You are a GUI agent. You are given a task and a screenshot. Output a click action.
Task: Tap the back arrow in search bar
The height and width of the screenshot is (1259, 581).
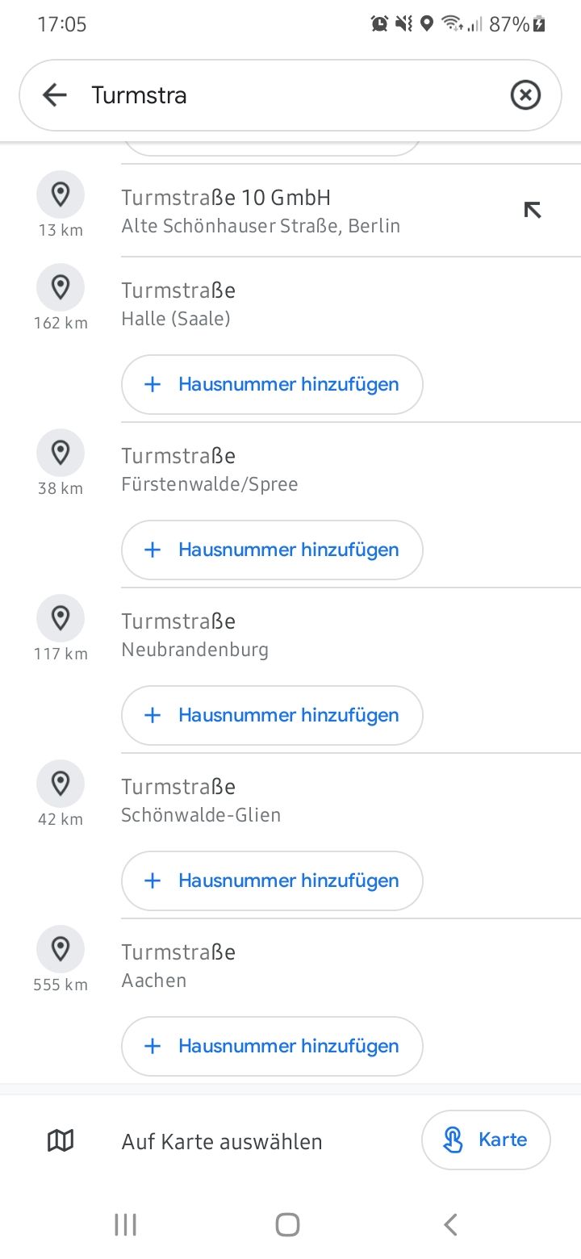[x=55, y=95]
